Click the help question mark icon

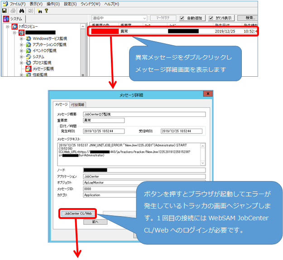(46, 10)
